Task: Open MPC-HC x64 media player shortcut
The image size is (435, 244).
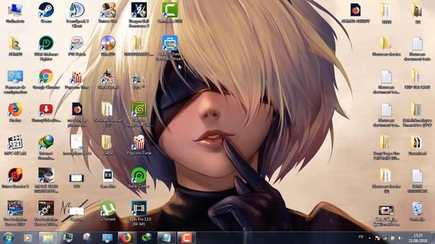Action: coord(15,144)
